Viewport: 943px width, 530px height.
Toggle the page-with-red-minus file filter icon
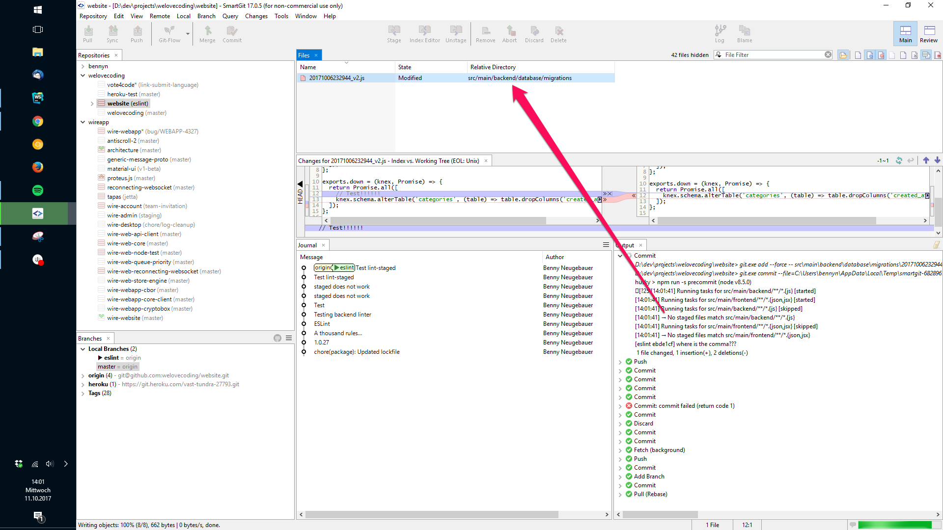pyautogui.click(x=937, y=55)
